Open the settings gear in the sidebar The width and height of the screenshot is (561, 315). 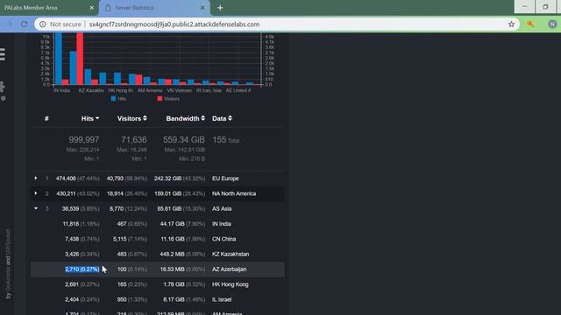pyautogui.click(x=3, y=87)
